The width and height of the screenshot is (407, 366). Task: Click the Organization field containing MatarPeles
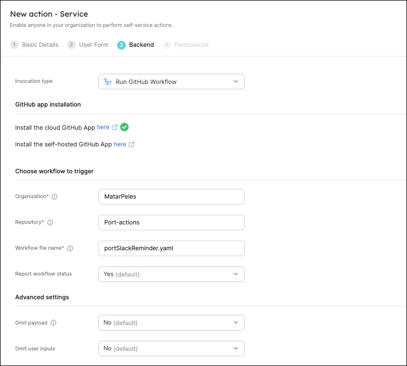coord(172,196)
